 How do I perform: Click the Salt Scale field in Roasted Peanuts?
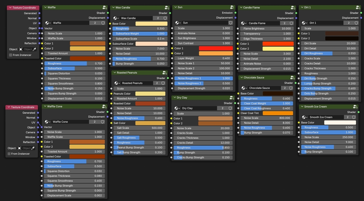139,128
